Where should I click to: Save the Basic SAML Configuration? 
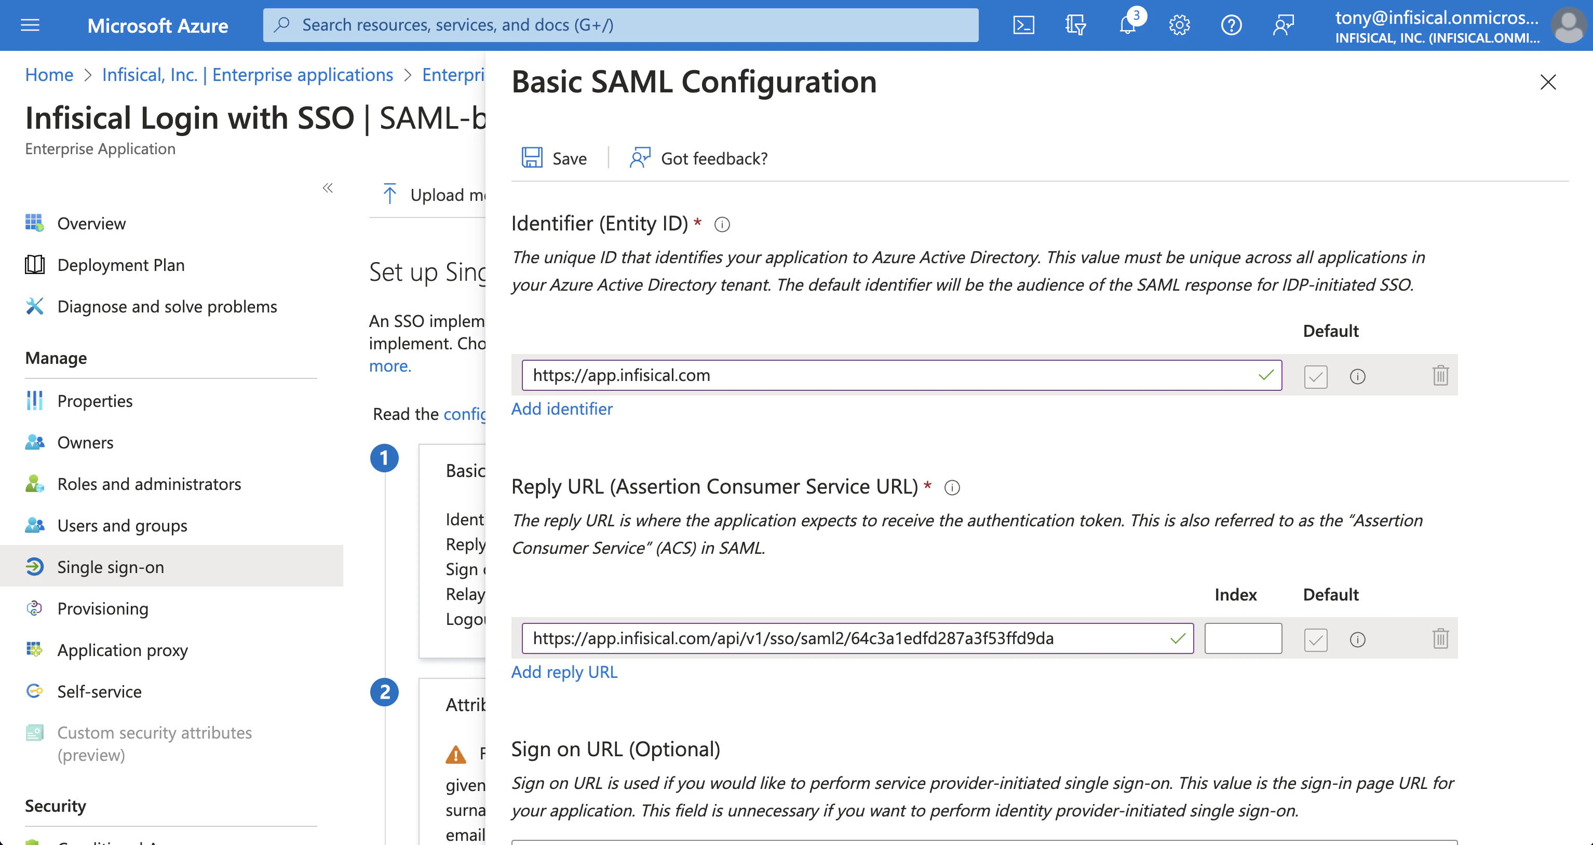pyautogui.click(x=553, y=158)
